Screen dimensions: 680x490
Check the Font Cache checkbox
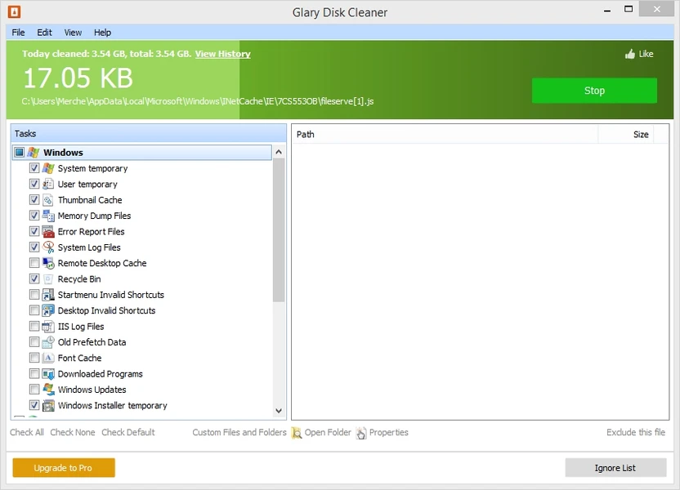[34, 358]
